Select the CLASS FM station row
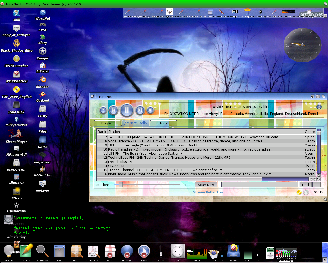328x263 pixels. pyautogui.click(x=206, y=166)
